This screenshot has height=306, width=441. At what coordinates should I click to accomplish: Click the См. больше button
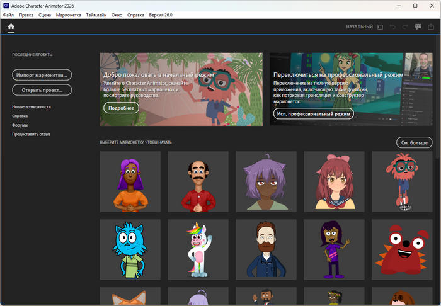(x=414, y=142)
